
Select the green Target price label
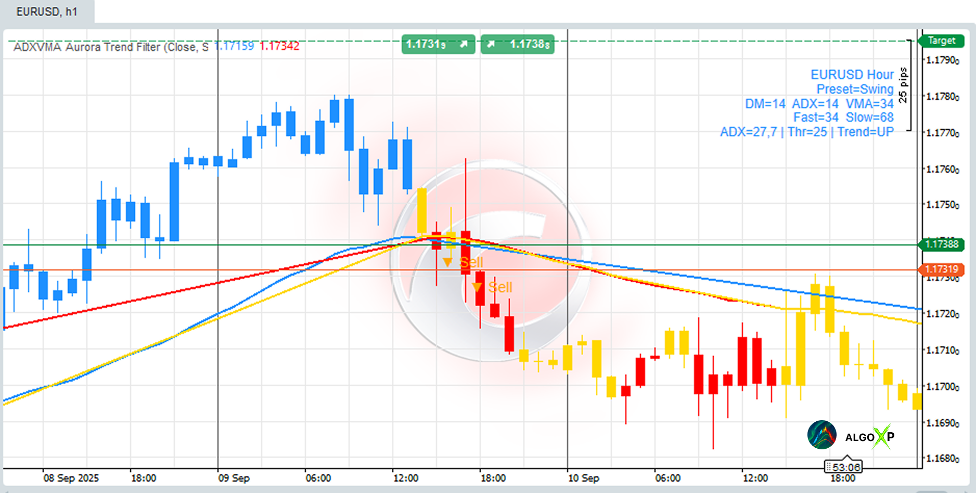point(941,41)
